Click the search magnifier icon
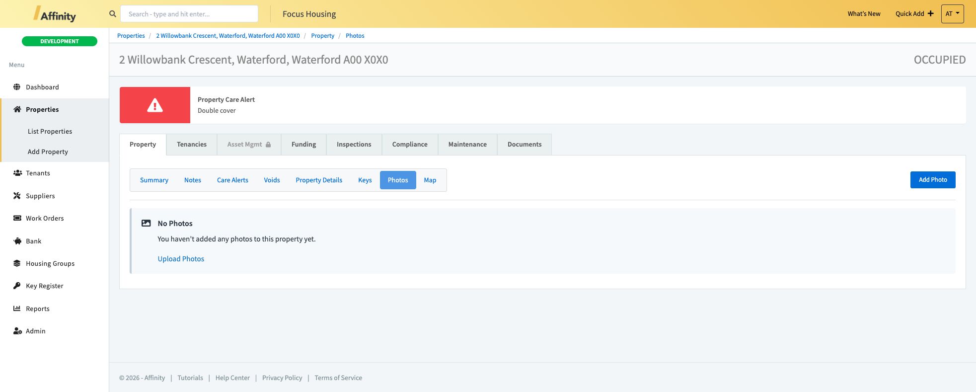The width and height of the screenshot is (976, 392). pos(113,14)
